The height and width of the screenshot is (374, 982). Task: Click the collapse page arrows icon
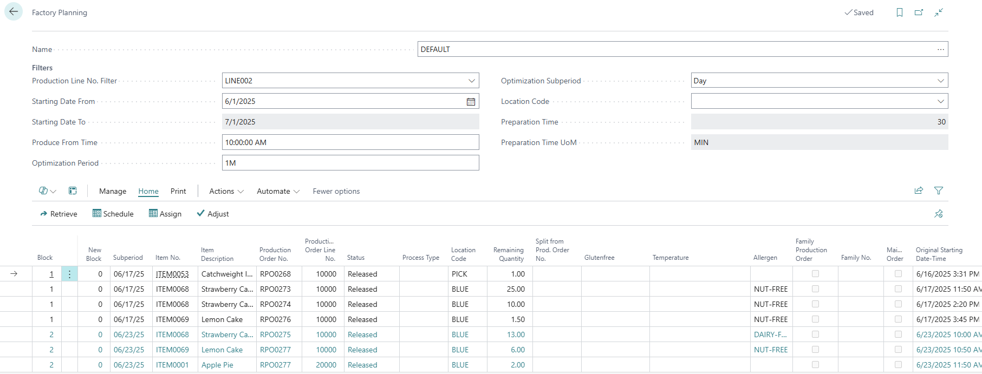(939, 12)
